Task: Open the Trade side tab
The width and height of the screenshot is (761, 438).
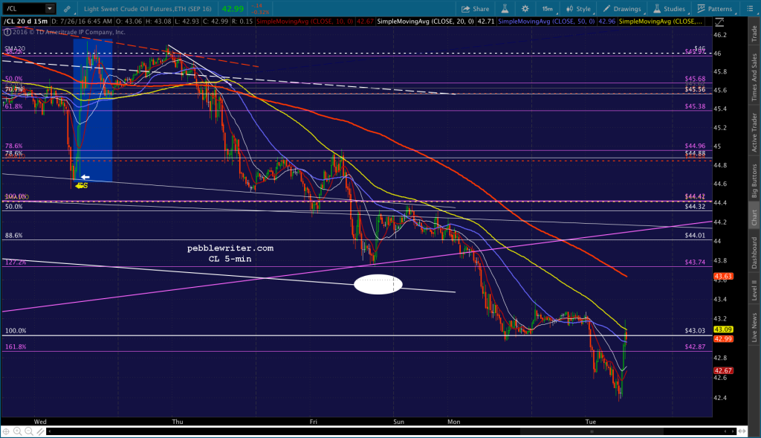Action: click(x=754, y=33)
